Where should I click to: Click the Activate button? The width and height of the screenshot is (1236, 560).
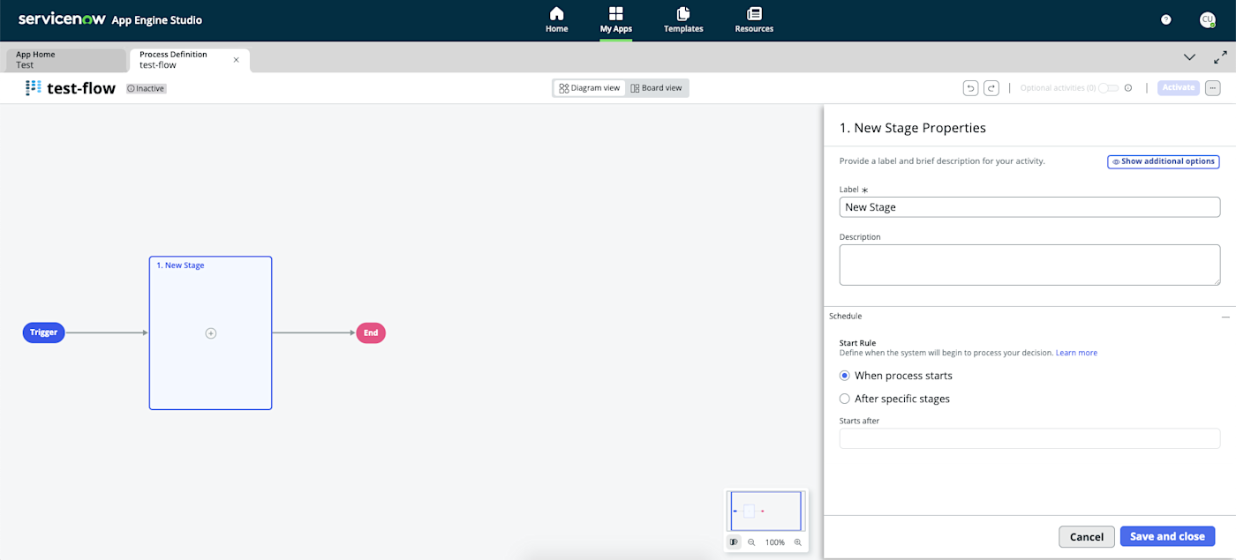click(1179, 88)
